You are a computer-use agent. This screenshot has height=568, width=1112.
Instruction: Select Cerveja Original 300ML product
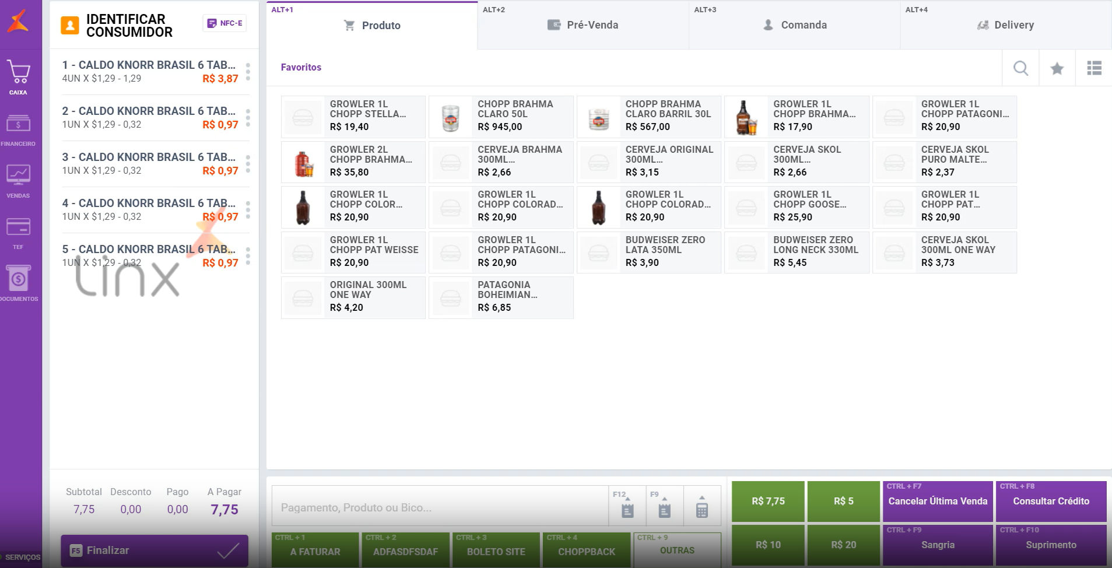pos(649,162)
